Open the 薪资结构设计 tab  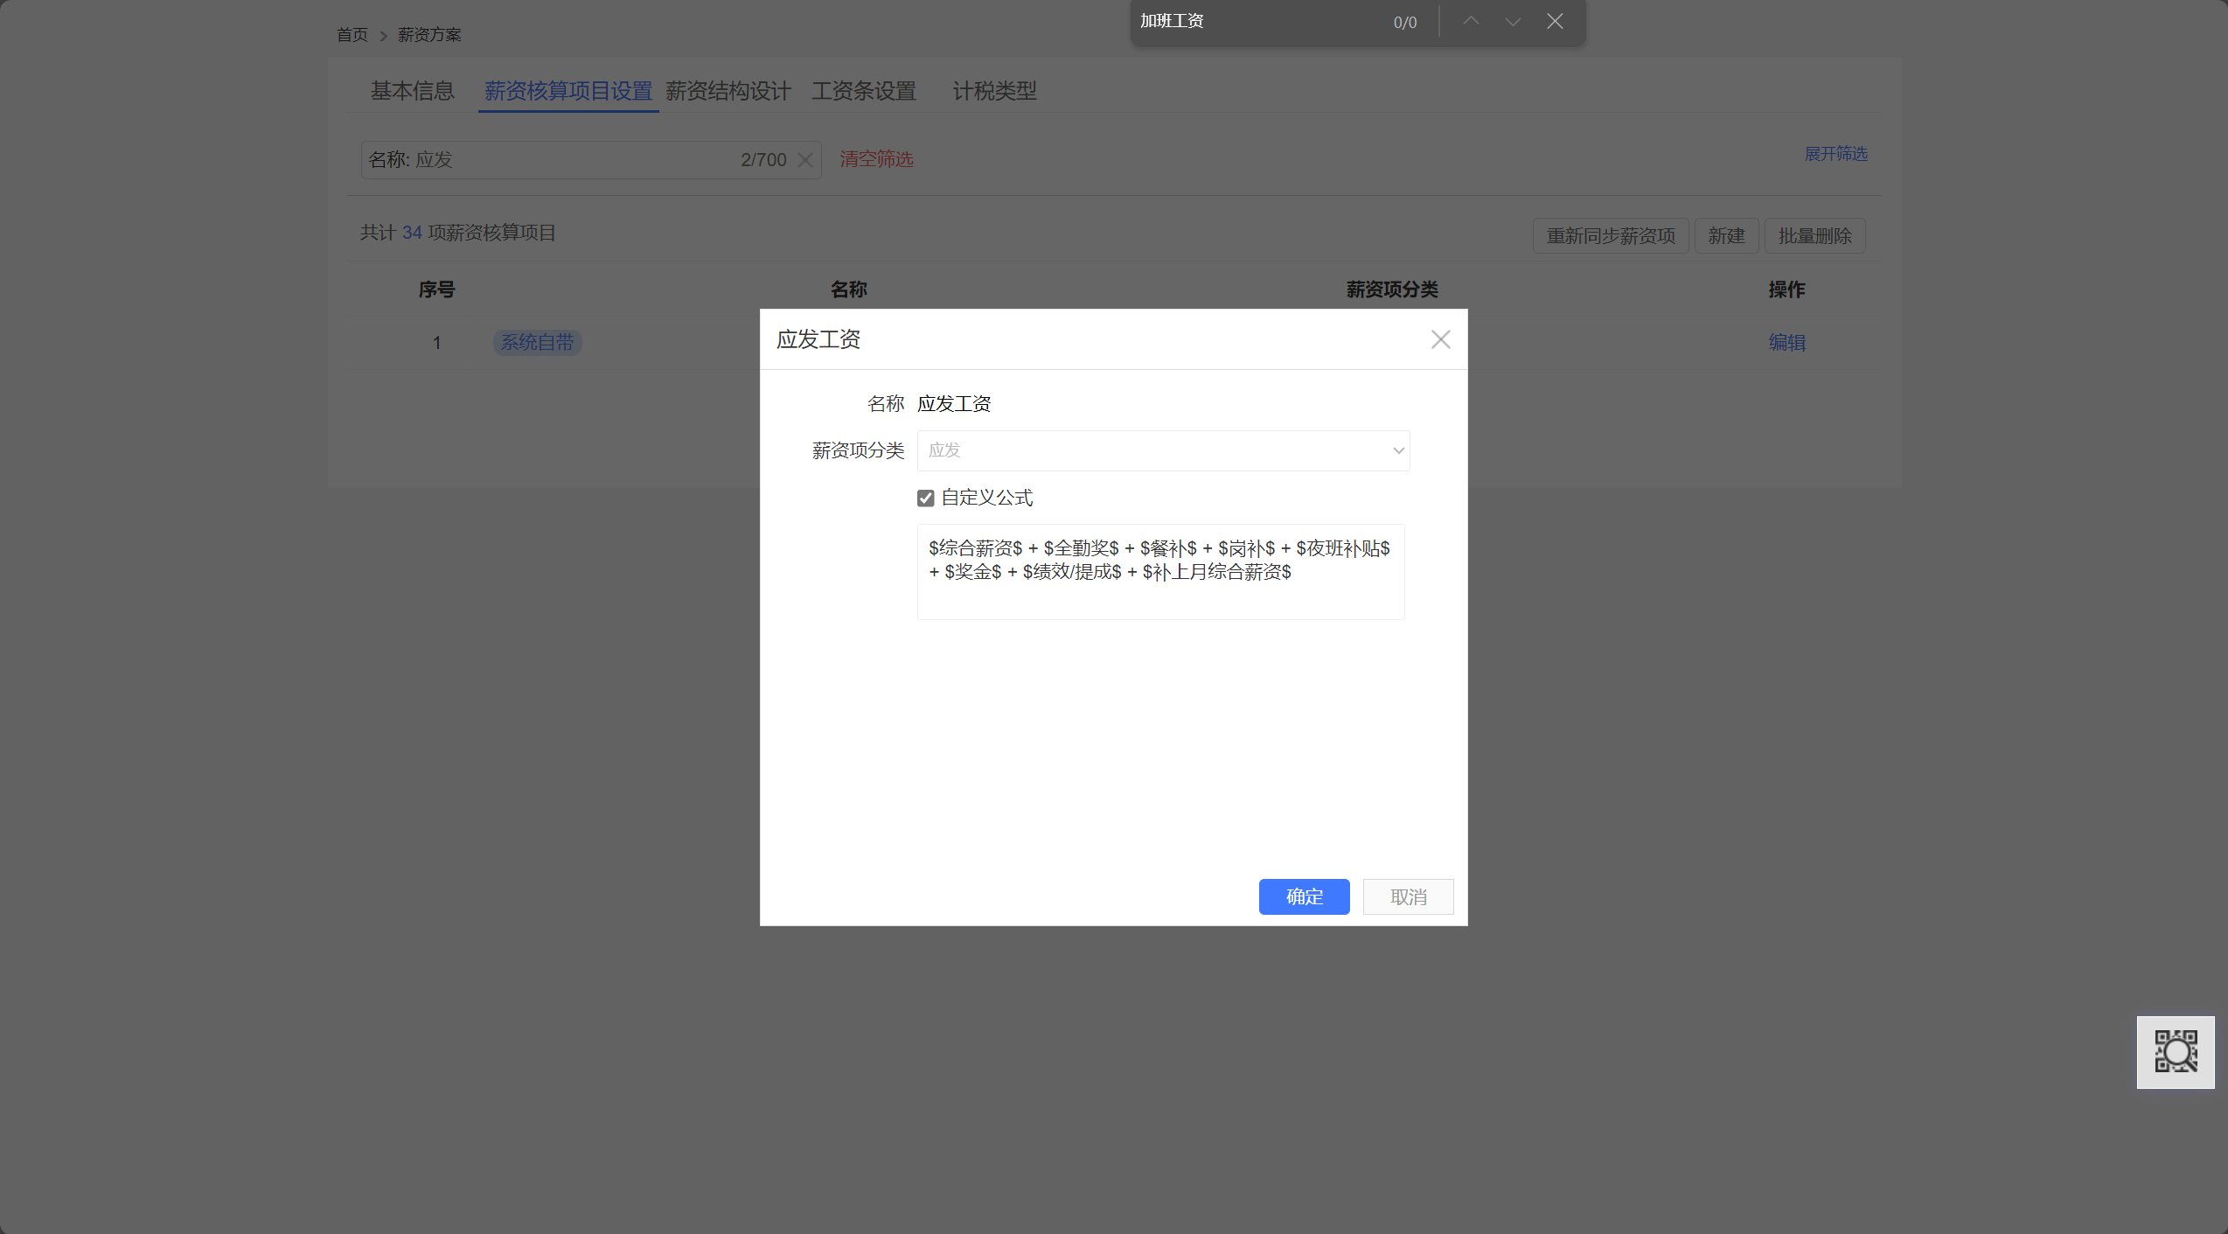pos(728,91)
